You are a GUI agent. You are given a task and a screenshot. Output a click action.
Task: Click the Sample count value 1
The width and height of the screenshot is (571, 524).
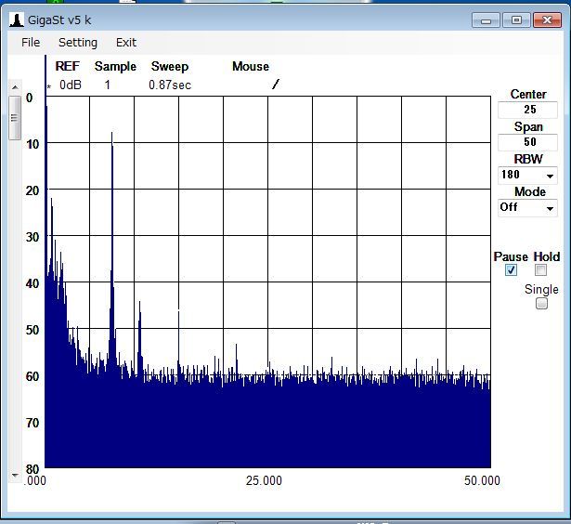107,85
